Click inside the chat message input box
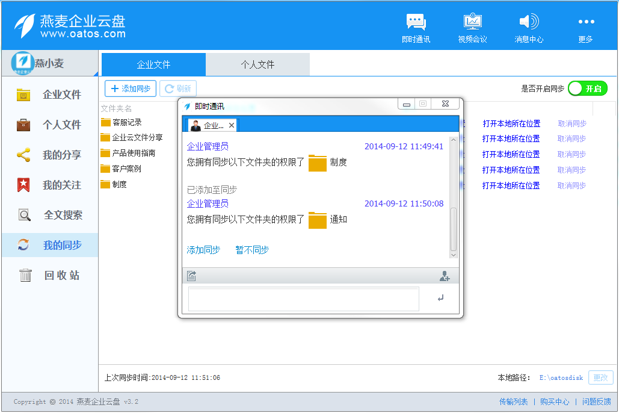The image size is (619, 413). [x=304, y=299]
